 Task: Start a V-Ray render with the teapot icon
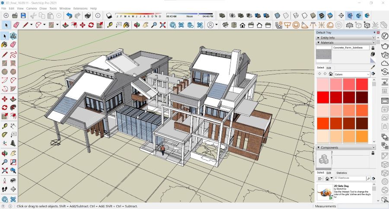pyautogui.click(x=385, y=46)
